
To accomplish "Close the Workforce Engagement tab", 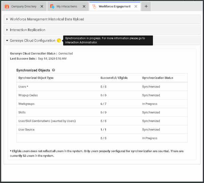I will pyautogui.click(x=136, y=6).
